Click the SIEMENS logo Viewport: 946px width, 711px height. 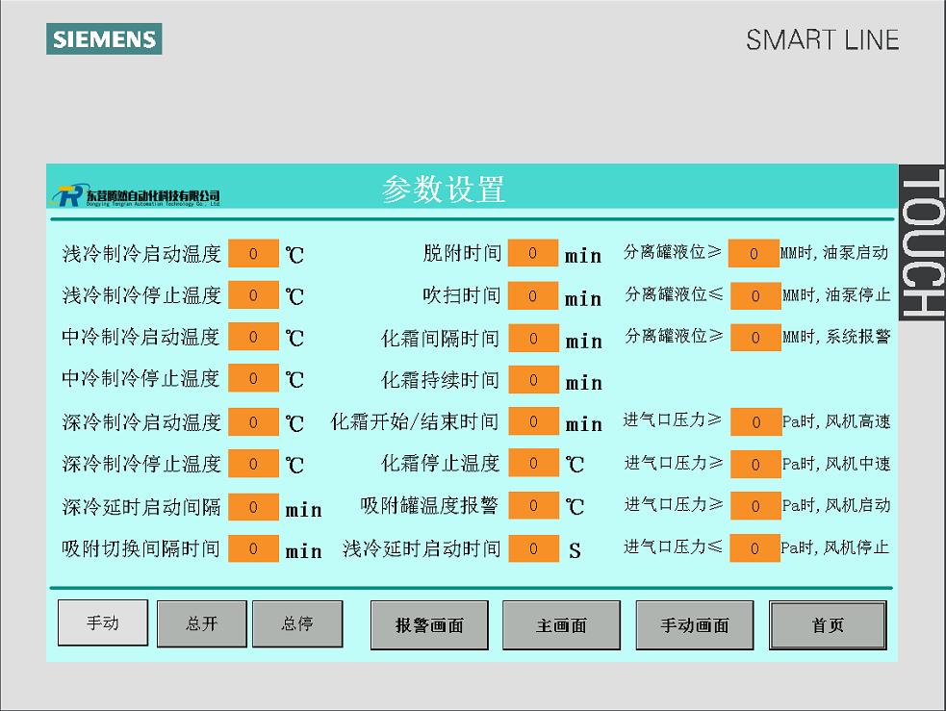[104, 39]
